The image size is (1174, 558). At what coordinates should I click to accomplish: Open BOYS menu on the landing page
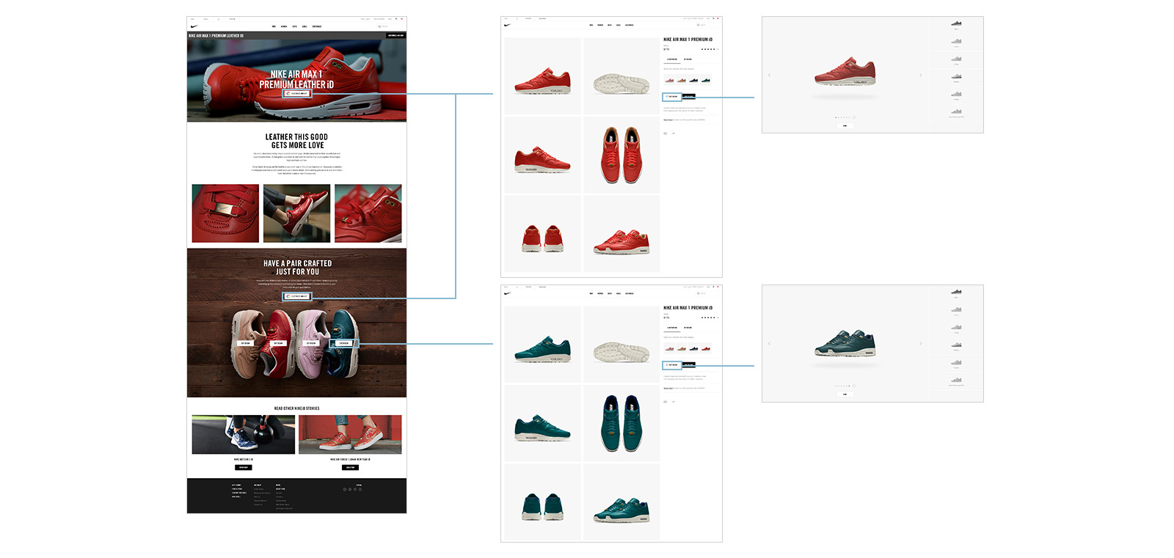click(x=295, y=26)
